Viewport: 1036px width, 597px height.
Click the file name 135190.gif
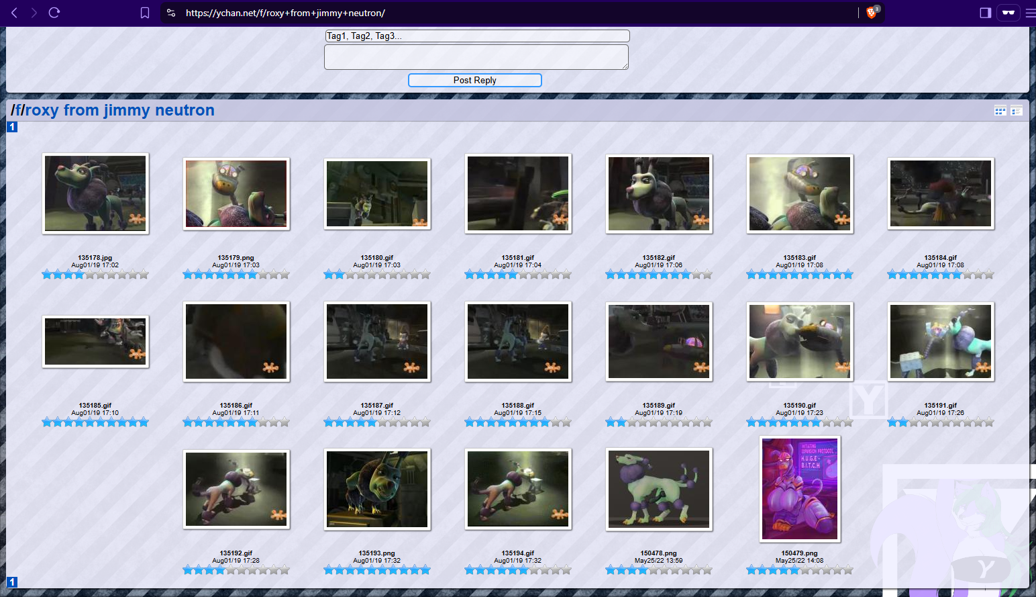pos(800,406)
